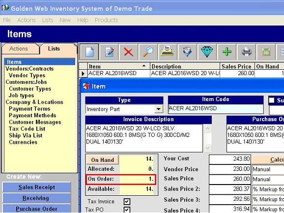
Task: Click the On Hand button
Action: pyautogui.click(x=103, y=160)
